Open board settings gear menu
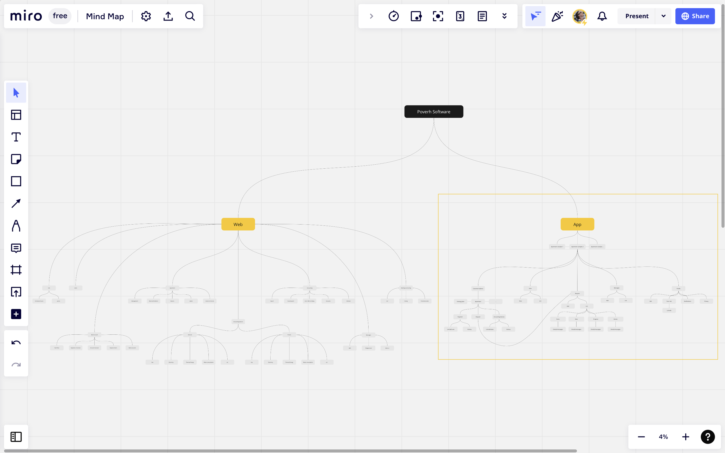725x453 pixels. point(146,16)
